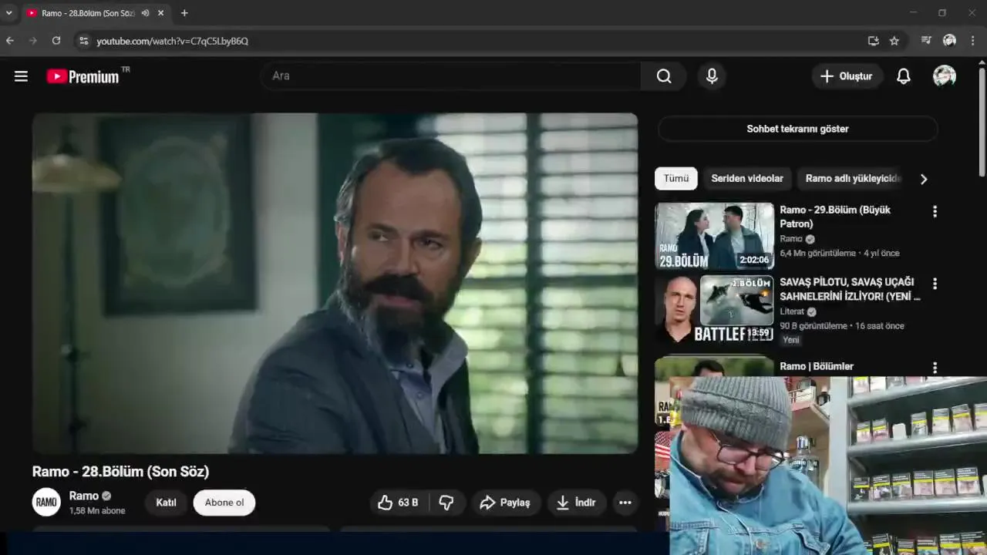The width and height of the screenshot is (987, 555).
Task: Install or cast icon in address bar
Action: tap(873, 41)
